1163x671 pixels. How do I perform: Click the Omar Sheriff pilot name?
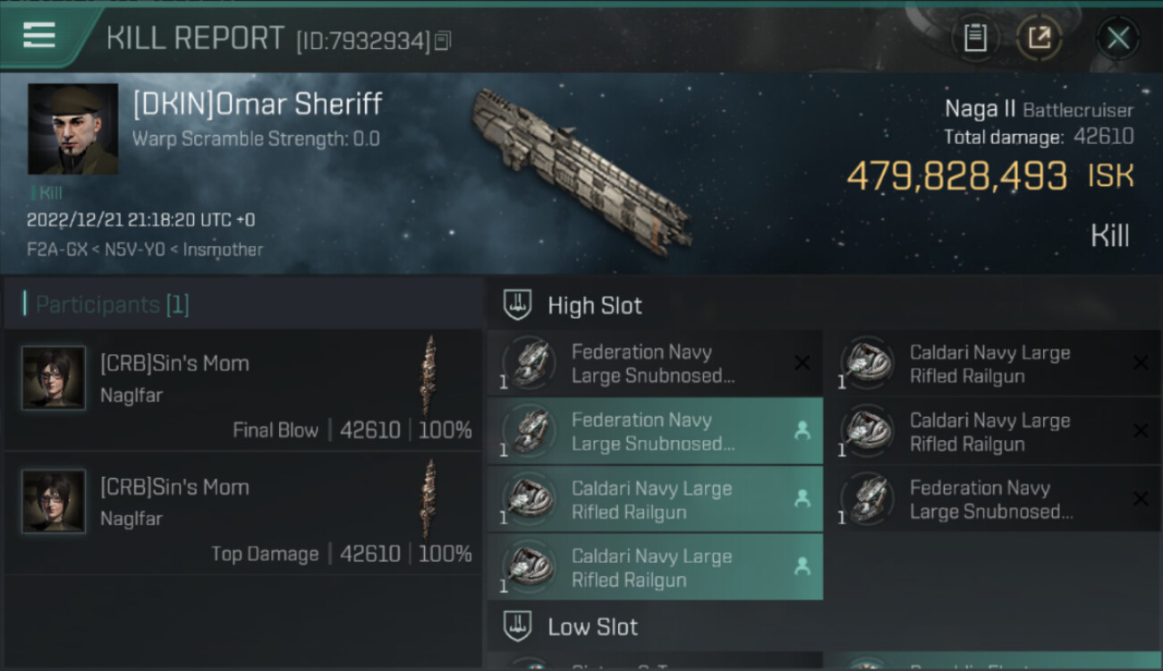pyautogui.click(x=258, y=105)
